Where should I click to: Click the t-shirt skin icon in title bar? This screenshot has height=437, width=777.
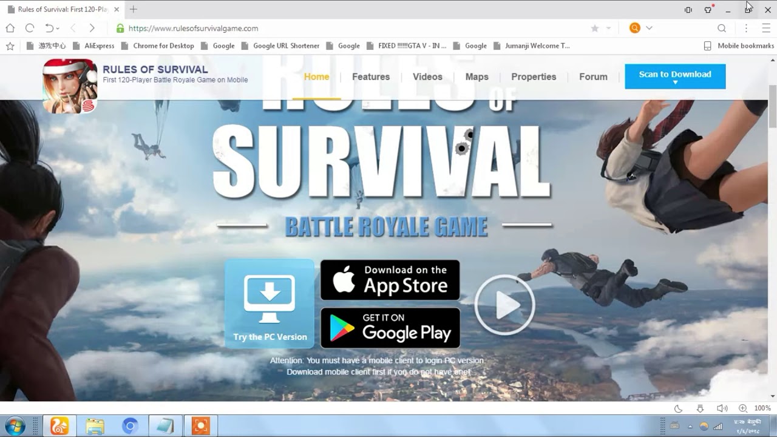708,10
